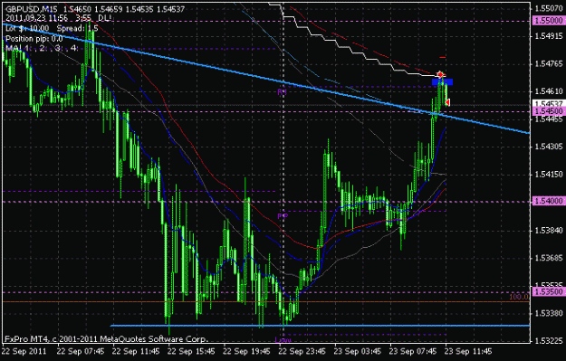Click the 1.55070 price axis label

point(549,8)
